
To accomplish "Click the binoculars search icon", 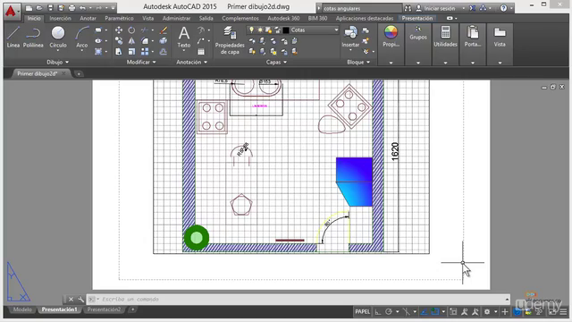I will pos(408,8).
